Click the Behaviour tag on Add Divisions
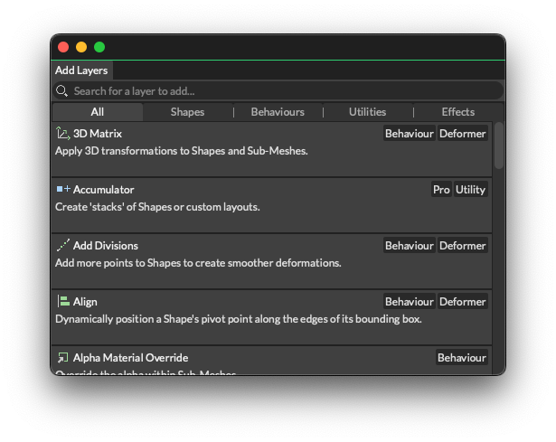This screenshot has width=556, height=442. [409, 246]
